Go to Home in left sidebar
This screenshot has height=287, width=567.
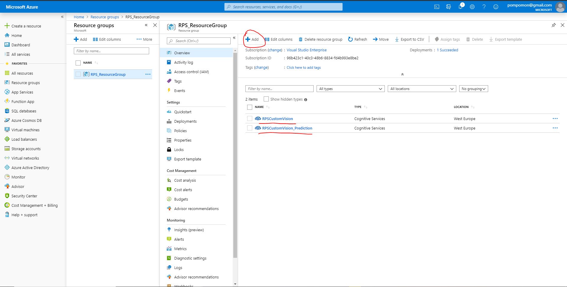(13, 35)
